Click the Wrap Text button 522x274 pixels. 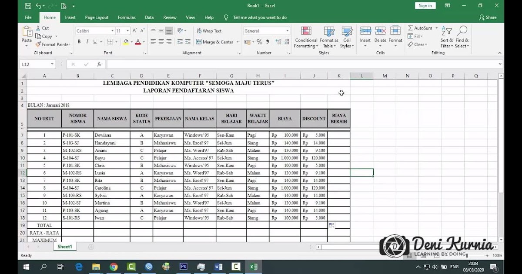point(209,31)
